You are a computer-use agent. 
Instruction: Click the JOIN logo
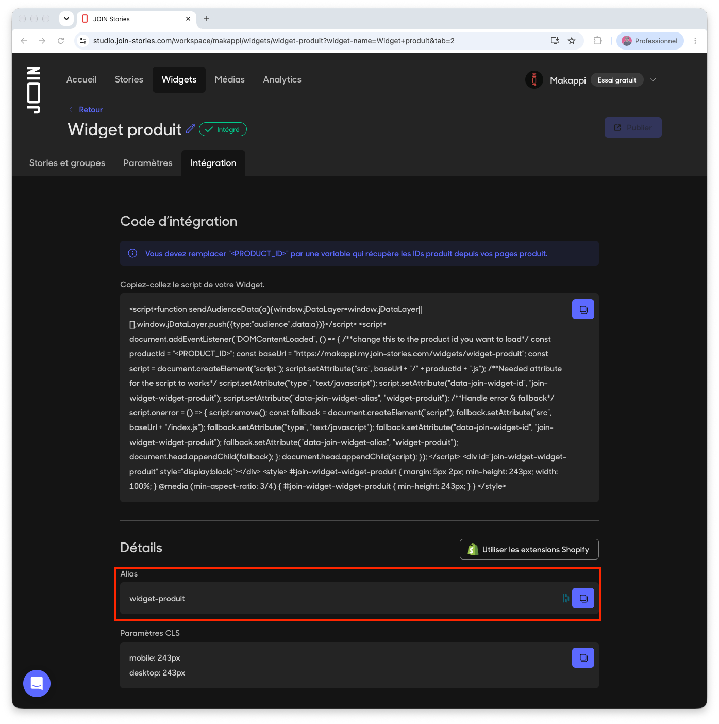tap(34, 90)
